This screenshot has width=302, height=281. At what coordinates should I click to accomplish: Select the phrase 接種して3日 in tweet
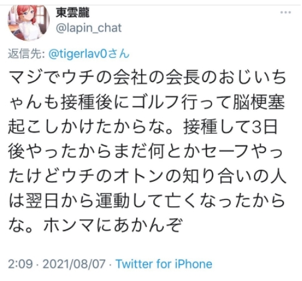coord(230,127)
